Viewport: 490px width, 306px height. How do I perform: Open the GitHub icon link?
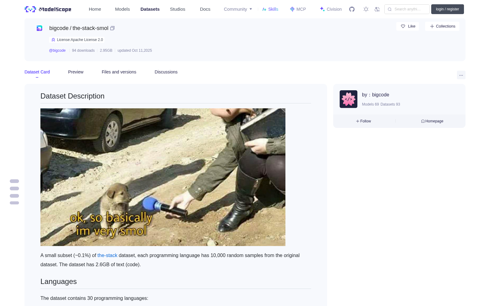[352, 9]
